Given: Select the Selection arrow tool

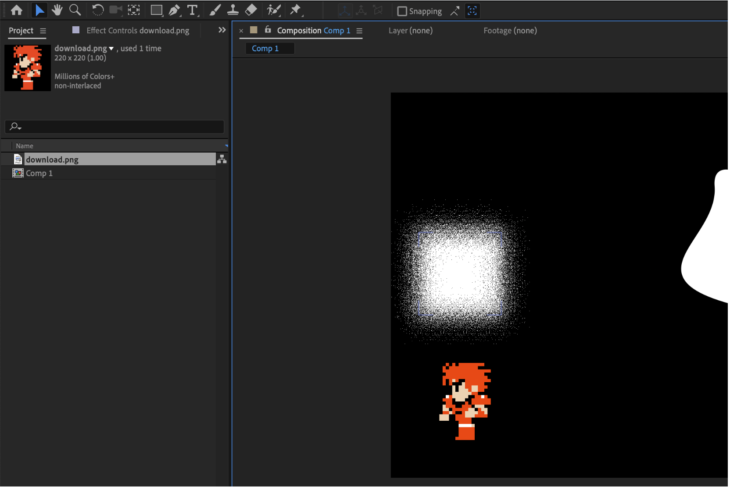Looking at the screenshot, I should tap(39, 10).
